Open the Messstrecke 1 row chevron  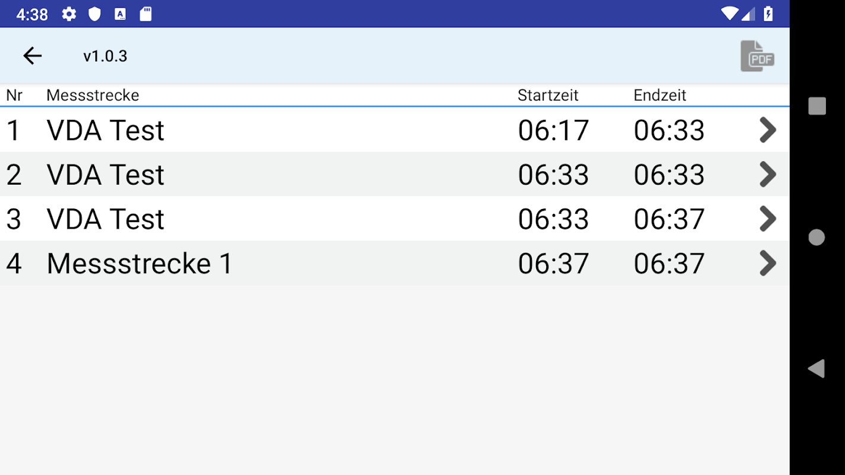pyautogui.click(x=768, y=264)
